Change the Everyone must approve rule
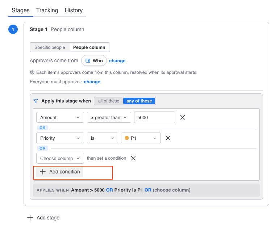 92,82
